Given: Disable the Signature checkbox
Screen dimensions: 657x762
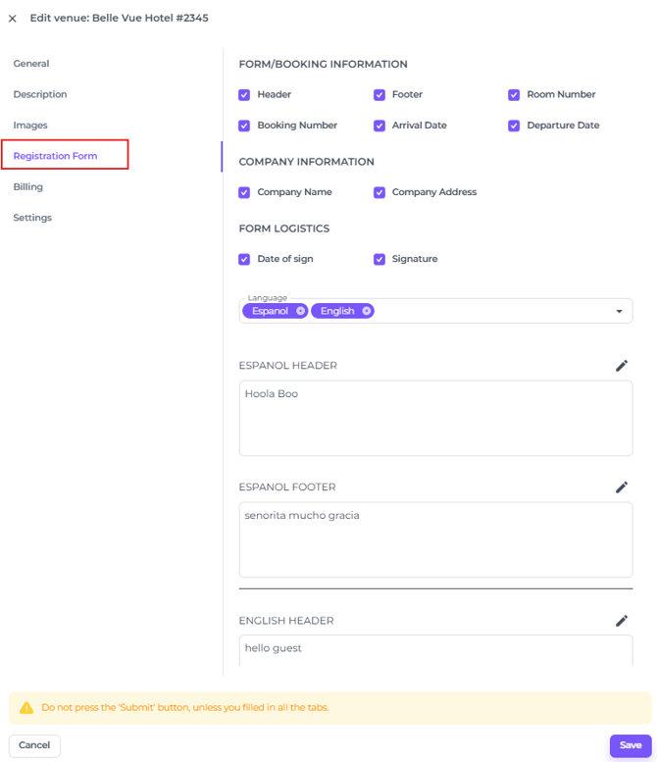Looking at the screenshot, I should click(x=379, y=260).
